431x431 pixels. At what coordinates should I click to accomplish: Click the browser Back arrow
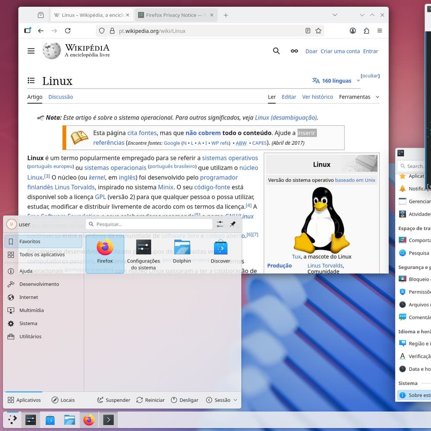41,31
